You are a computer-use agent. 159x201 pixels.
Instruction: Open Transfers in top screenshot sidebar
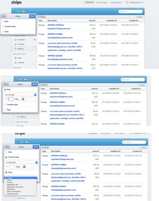tap(21, 44)
